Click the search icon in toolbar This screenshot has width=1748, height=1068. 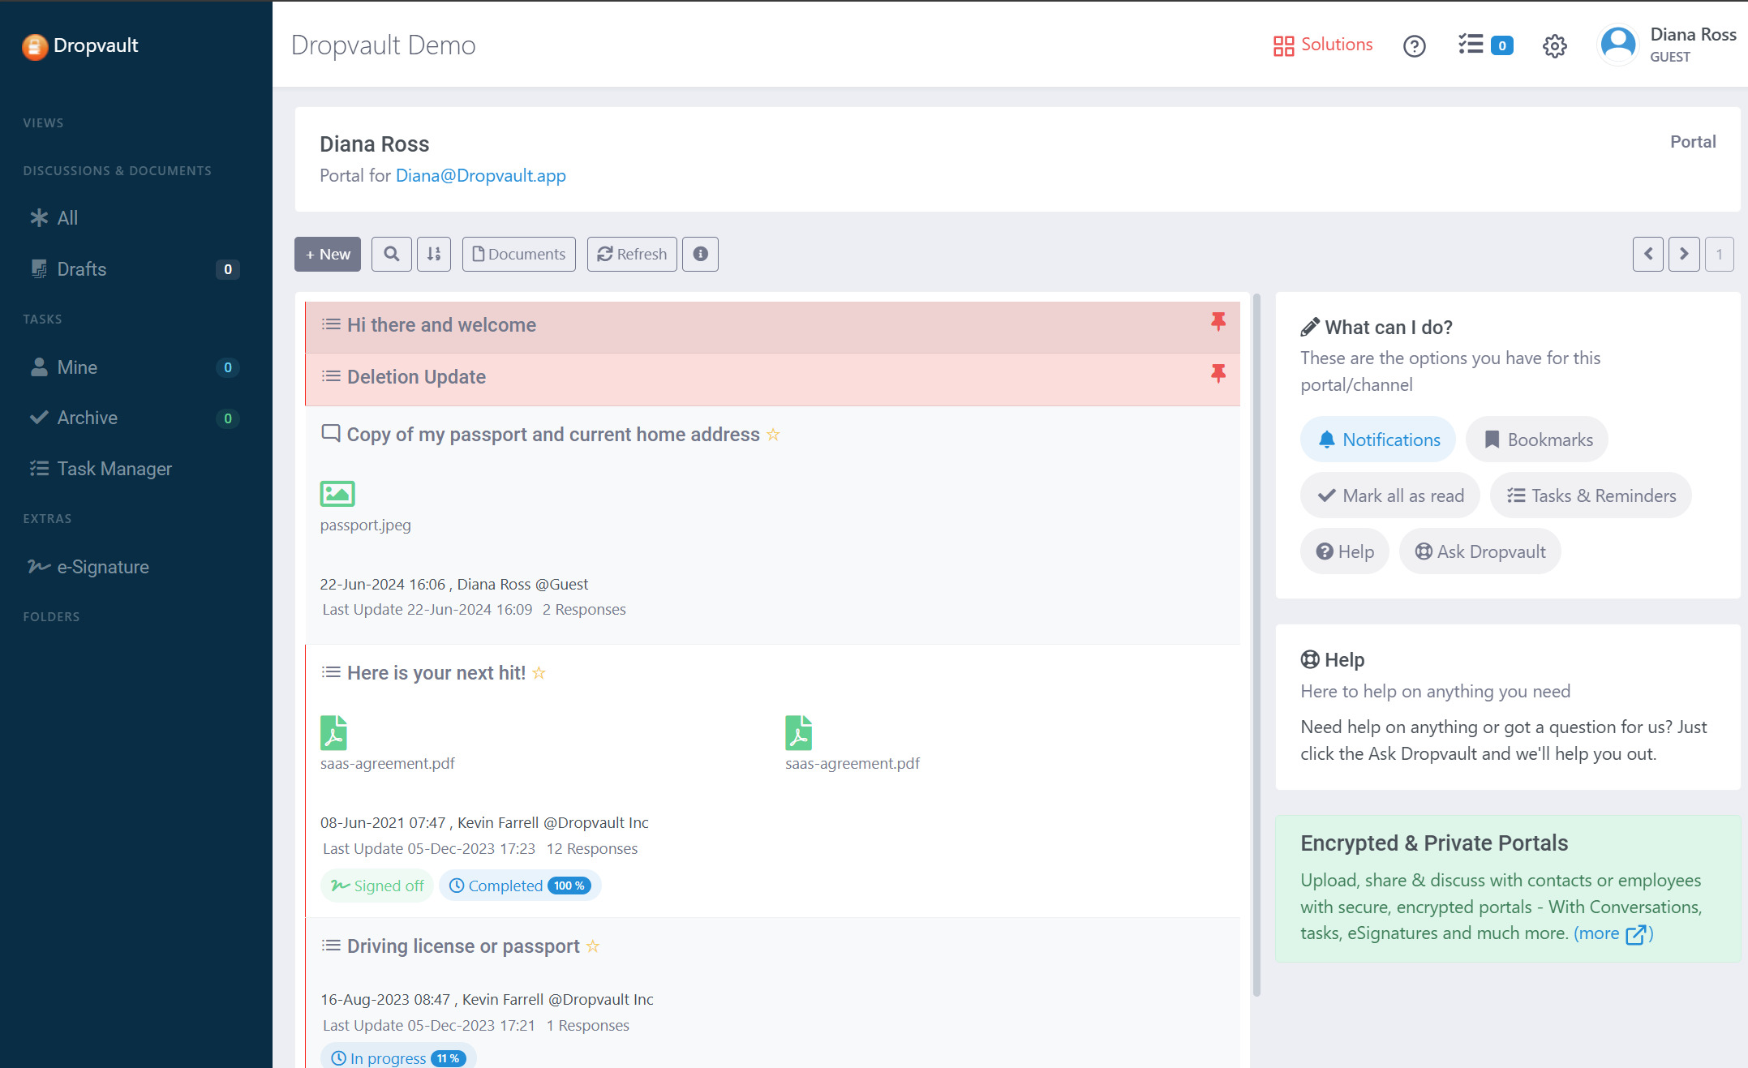tap(391, 255)
